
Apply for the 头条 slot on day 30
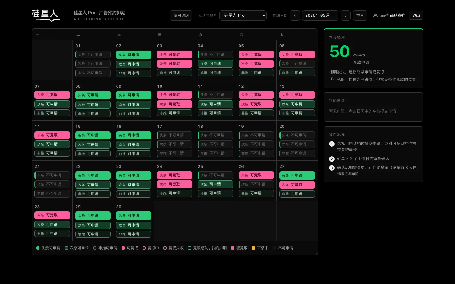pos(134,216)
